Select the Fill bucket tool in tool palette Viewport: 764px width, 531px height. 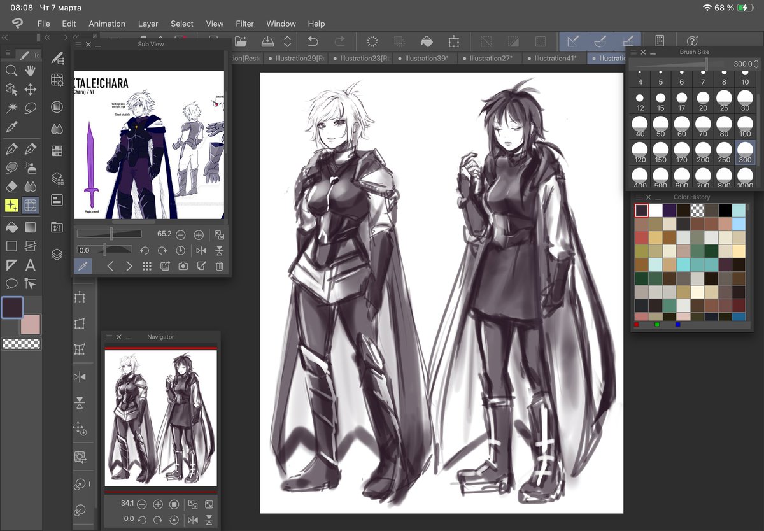[x=11, y=227]
